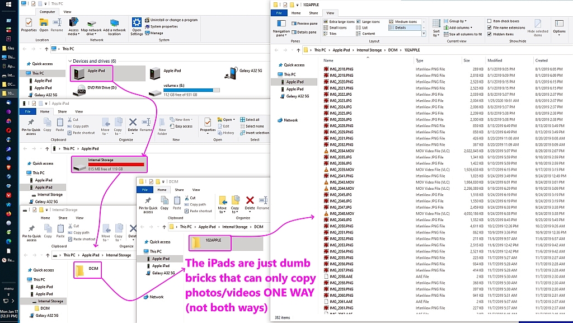The height and width of the screenshot is (323, 573).
Task: Click System properties in This PC ribbon
Action: click(162, 27)
